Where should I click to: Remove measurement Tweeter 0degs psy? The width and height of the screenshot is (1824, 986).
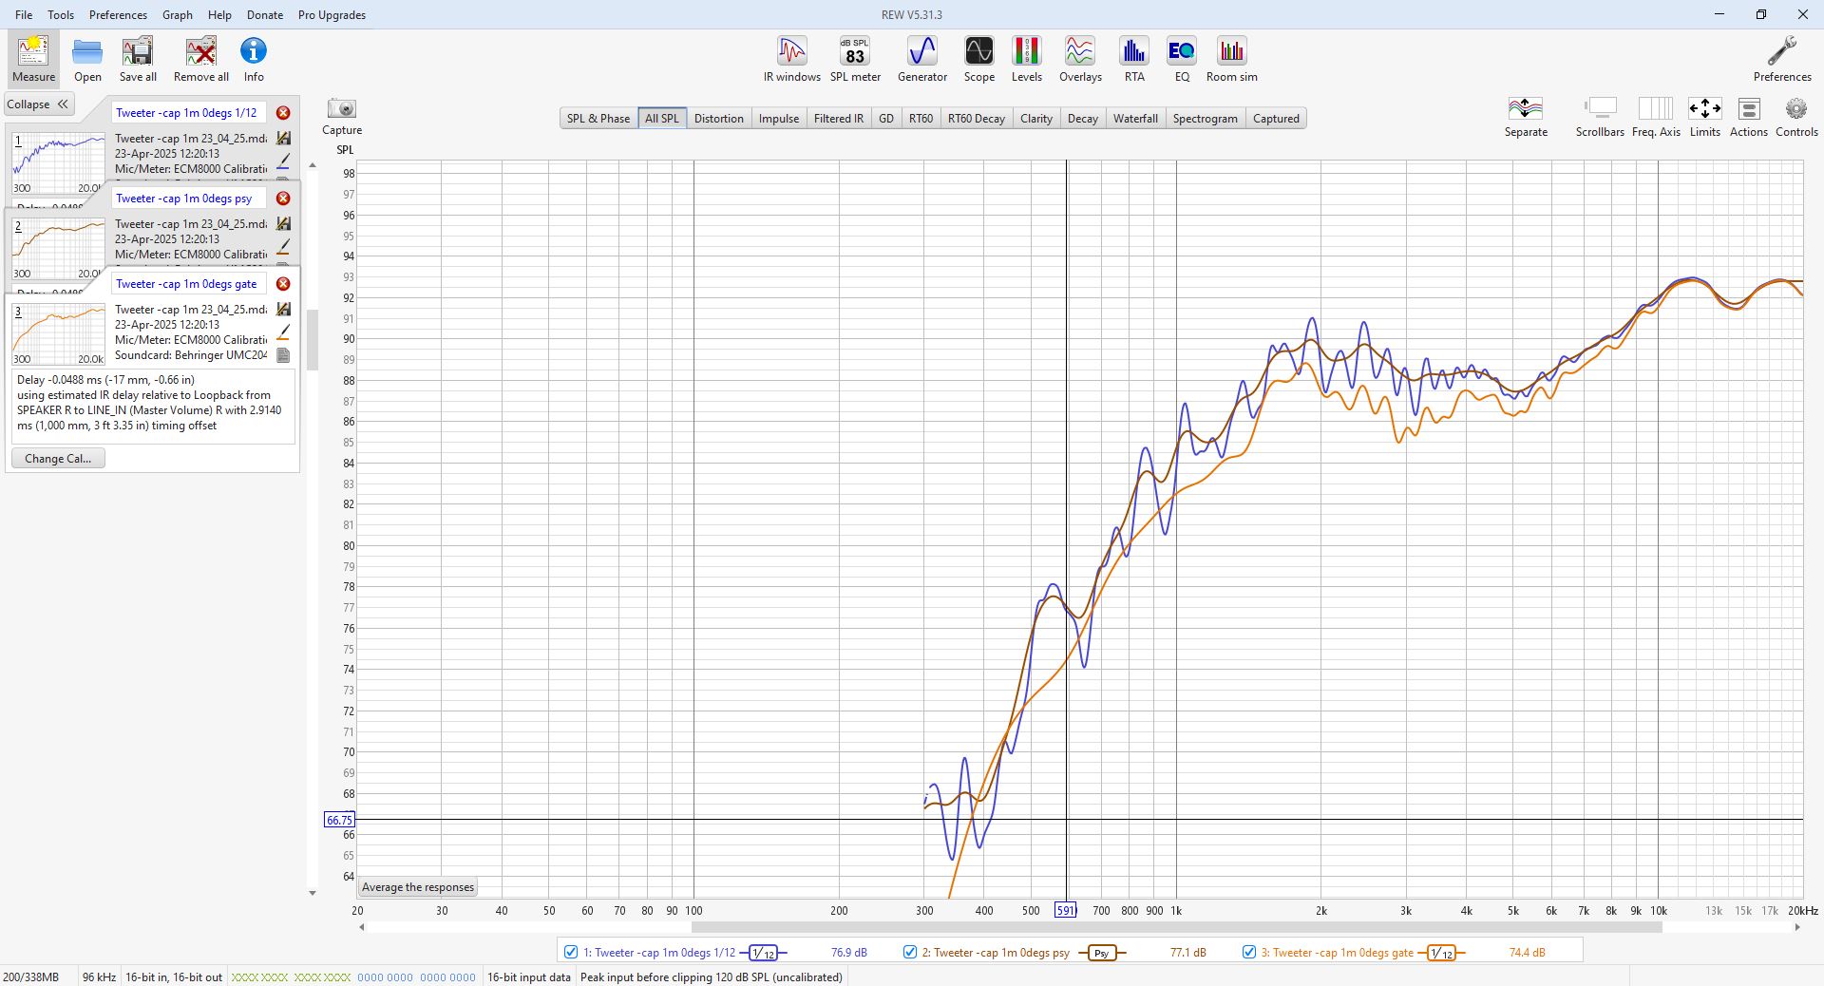point(283,199)
